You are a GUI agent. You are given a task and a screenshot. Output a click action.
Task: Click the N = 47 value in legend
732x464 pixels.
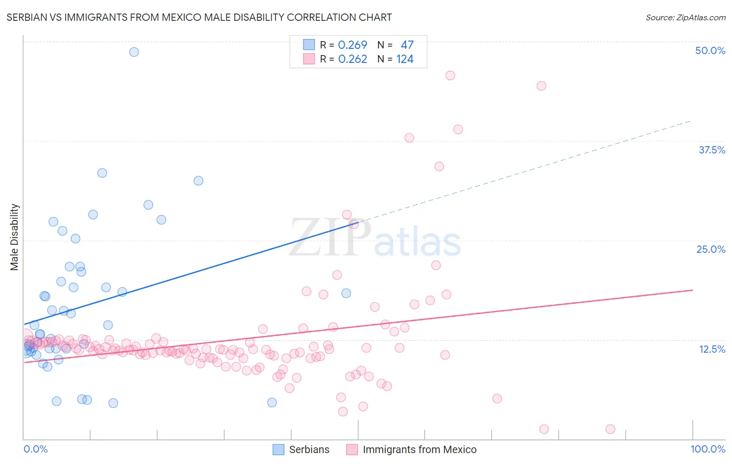point(407,45)
